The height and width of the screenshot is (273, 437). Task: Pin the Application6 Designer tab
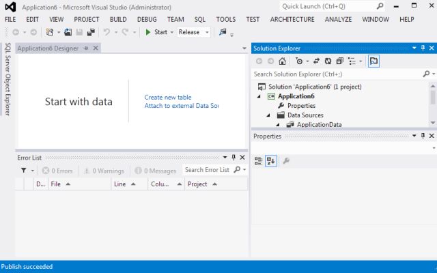(x=86, y=48)
